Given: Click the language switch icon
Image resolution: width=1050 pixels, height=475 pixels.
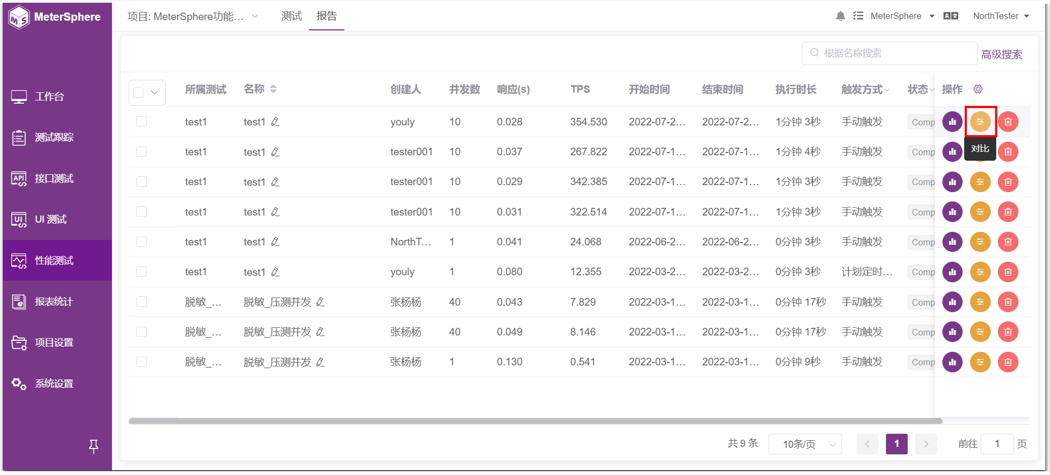Looking at the screenshot, I should 951,16.
